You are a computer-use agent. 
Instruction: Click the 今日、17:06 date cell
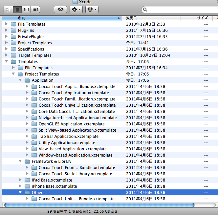click(137, 80)
